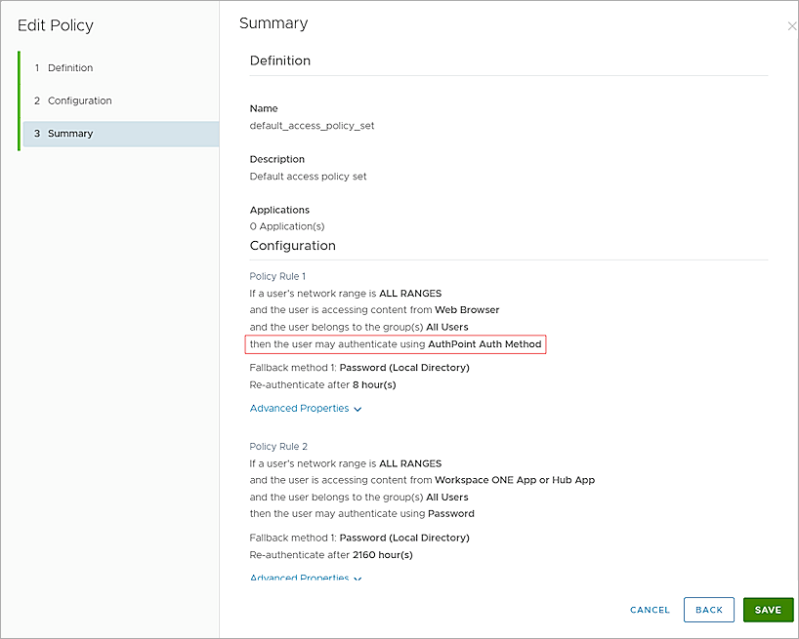Click the Password authentication method text
Screen dimensions: 799x639
[451, 513]
